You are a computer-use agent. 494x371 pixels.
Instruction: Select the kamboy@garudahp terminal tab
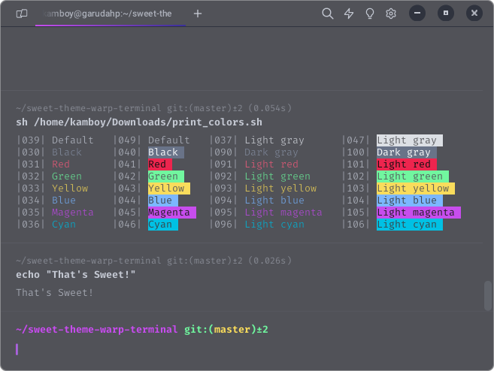[111, 14]
